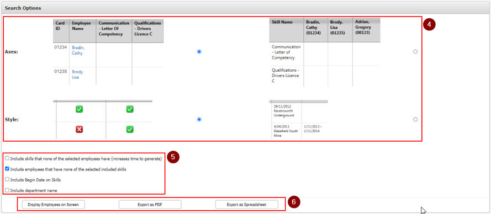Click Export as PDF button
Viewport: 491px width, 214px height.
(150, 205)
